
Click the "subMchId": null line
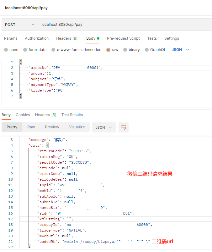tap(56, 202)
